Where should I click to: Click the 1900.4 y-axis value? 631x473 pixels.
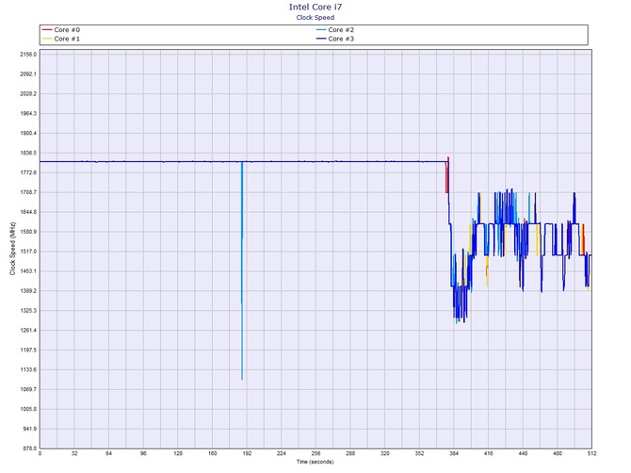[28, 133]
